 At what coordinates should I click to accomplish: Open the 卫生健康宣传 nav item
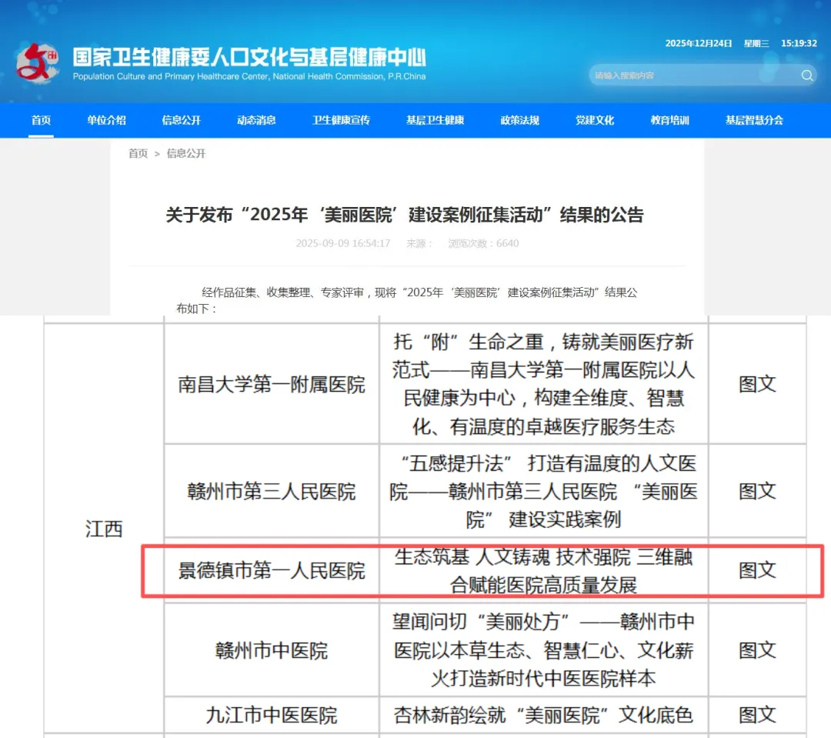coord(342,120)
